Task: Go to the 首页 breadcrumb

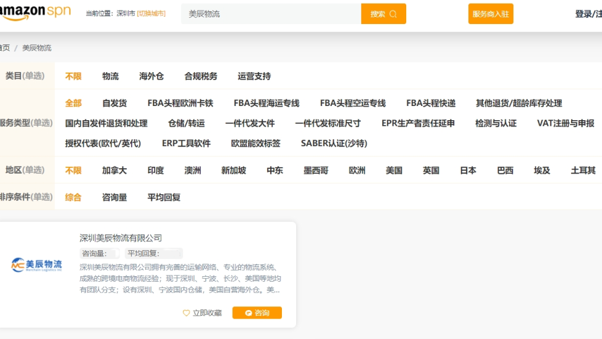Action: [5, 47]
